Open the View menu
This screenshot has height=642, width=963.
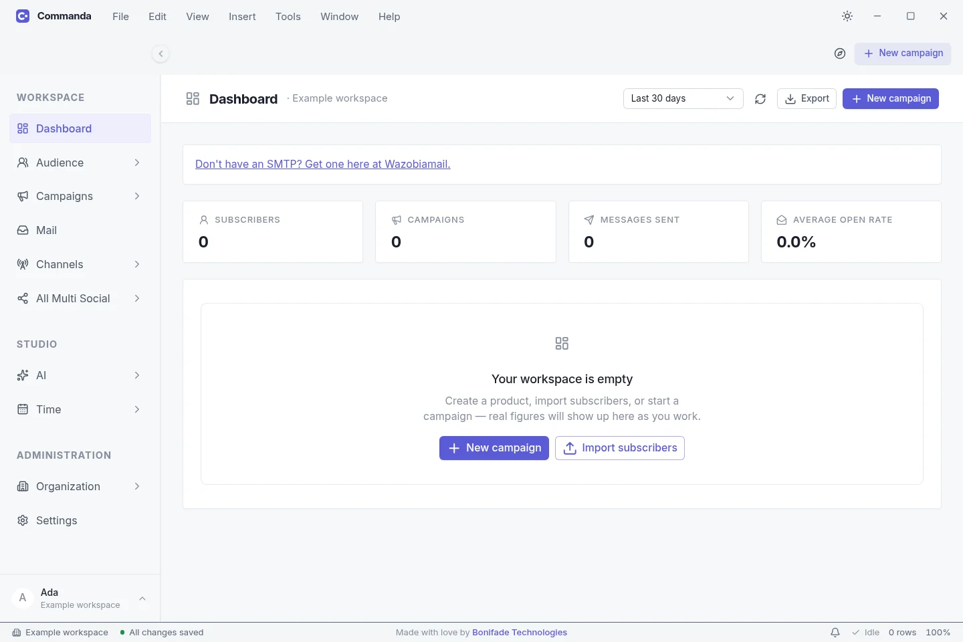click(x=198, y=17)
